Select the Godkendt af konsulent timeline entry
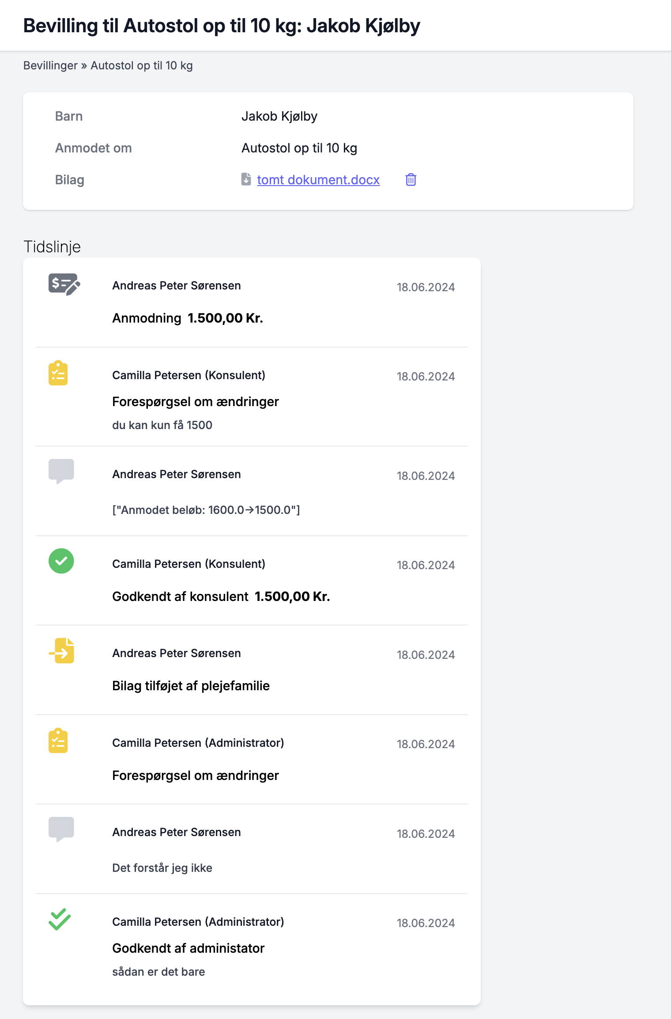This screenshot has height=1019, width=671. pos(221,597)
